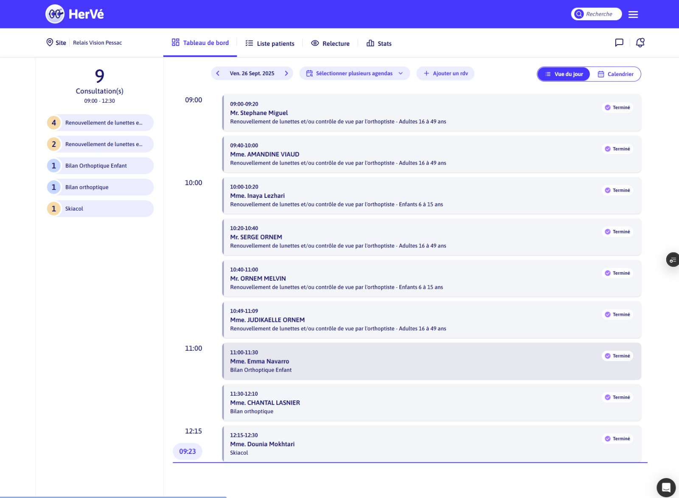The width and height of the screenshot is (679, 498).
Task: Click the Terminé status badge for Stephane Miguel
Action: coord(617,107)
